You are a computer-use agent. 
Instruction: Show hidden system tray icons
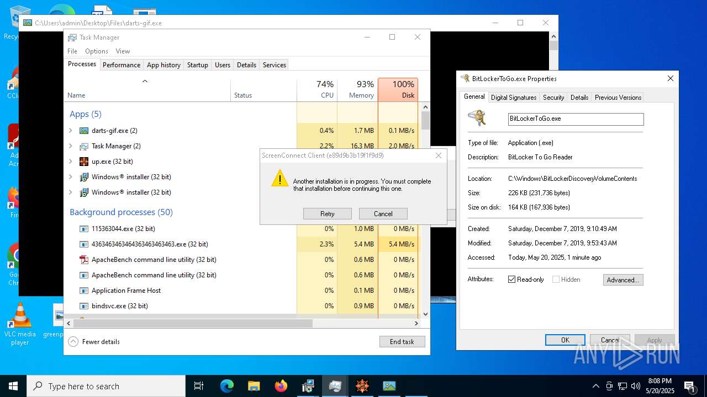(x=595, y=386)
